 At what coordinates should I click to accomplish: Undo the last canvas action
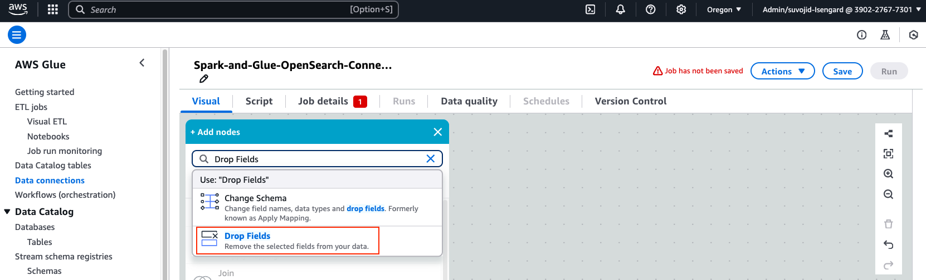(889, 244)
